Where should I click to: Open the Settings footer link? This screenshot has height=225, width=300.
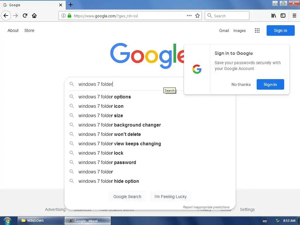247,209
